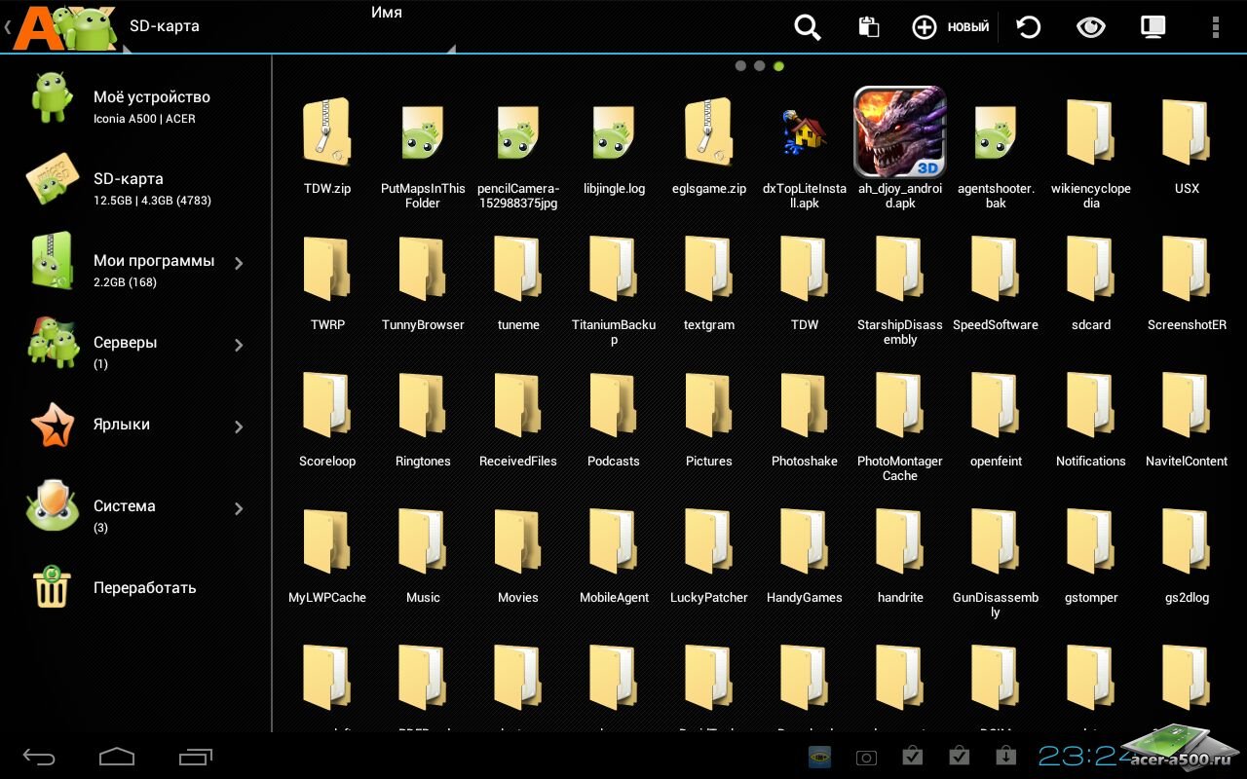Expand the Система section arrow
The height and width of the screenshot is (779, 1247).
239,508
